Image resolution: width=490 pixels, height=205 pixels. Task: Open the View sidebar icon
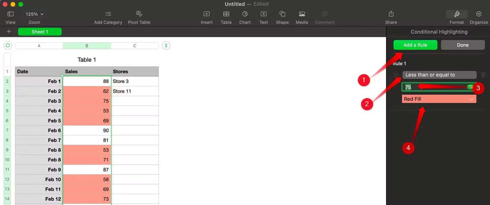10,14
